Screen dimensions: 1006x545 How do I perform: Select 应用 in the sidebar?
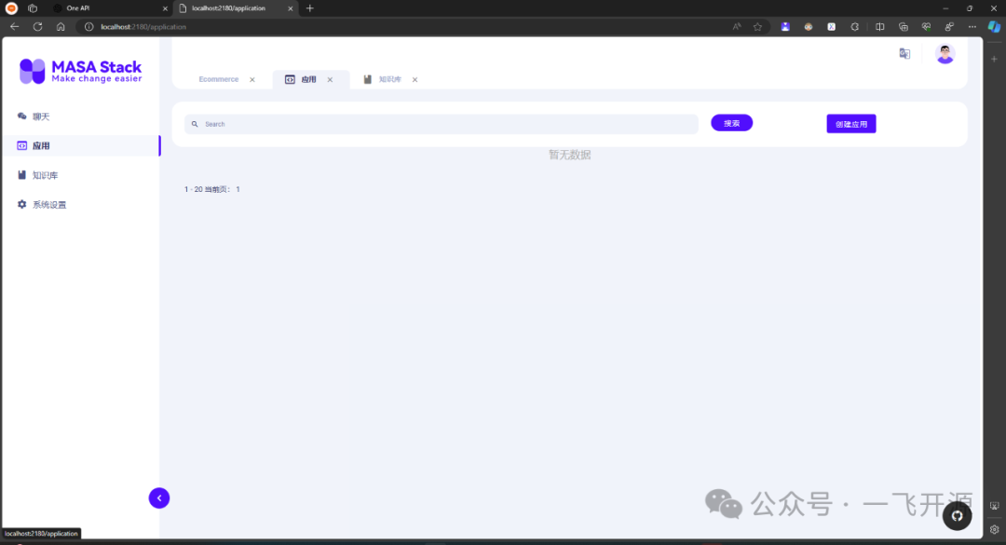click(x=81, y=145)
